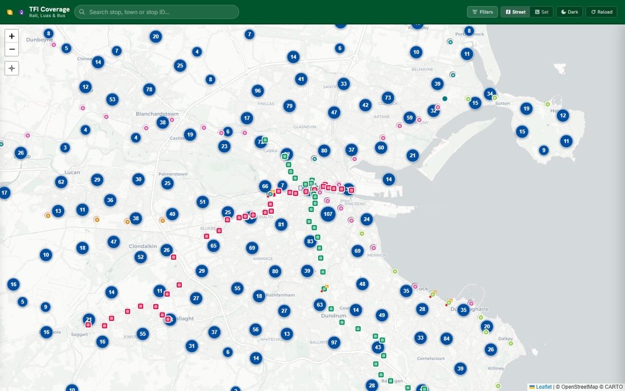Image resolution: width=625 pixels, height=391 pixels.
Task: Expand the 63 stop cluster
Action: (320, 305)
